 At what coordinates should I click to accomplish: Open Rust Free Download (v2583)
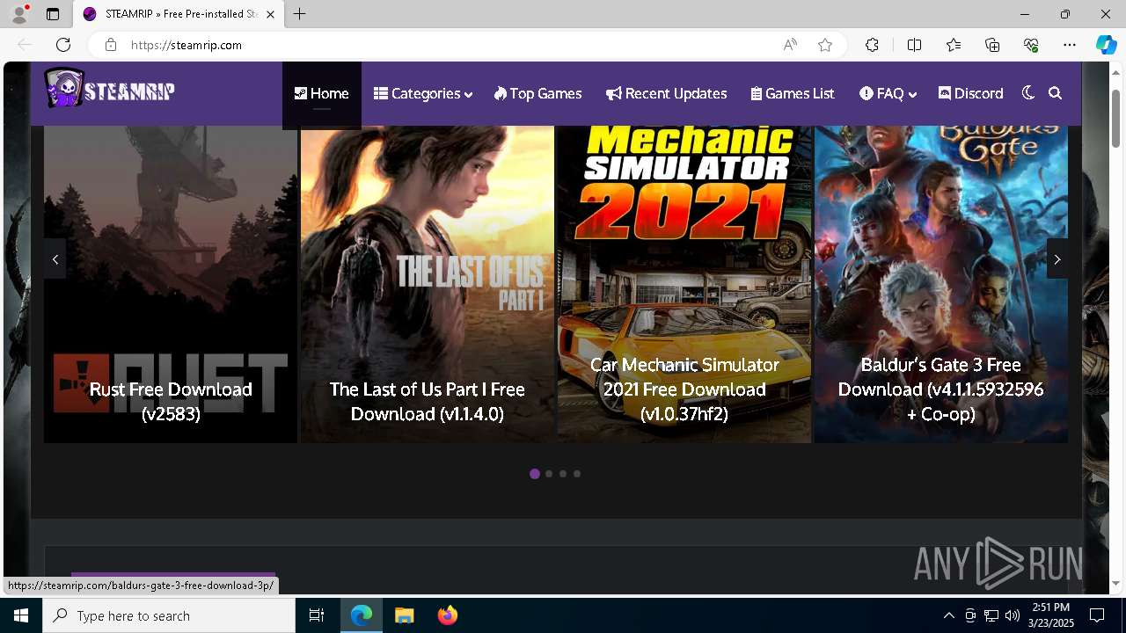[x=171, y=401]
